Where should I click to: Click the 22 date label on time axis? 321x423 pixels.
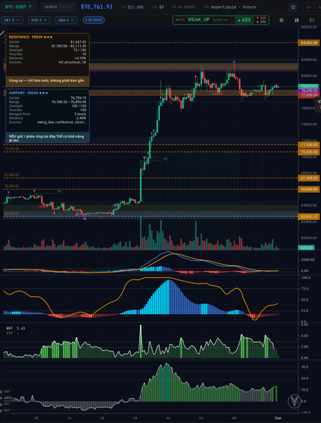click(168, 418)
